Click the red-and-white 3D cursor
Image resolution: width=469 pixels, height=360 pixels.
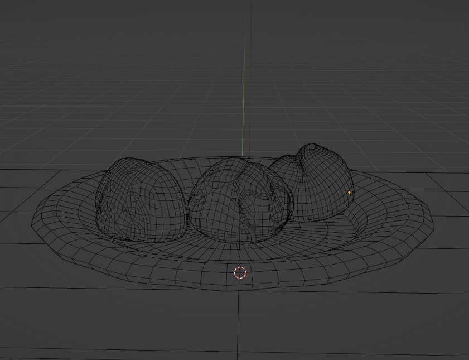pyautogui.click(x=240, y=273)
